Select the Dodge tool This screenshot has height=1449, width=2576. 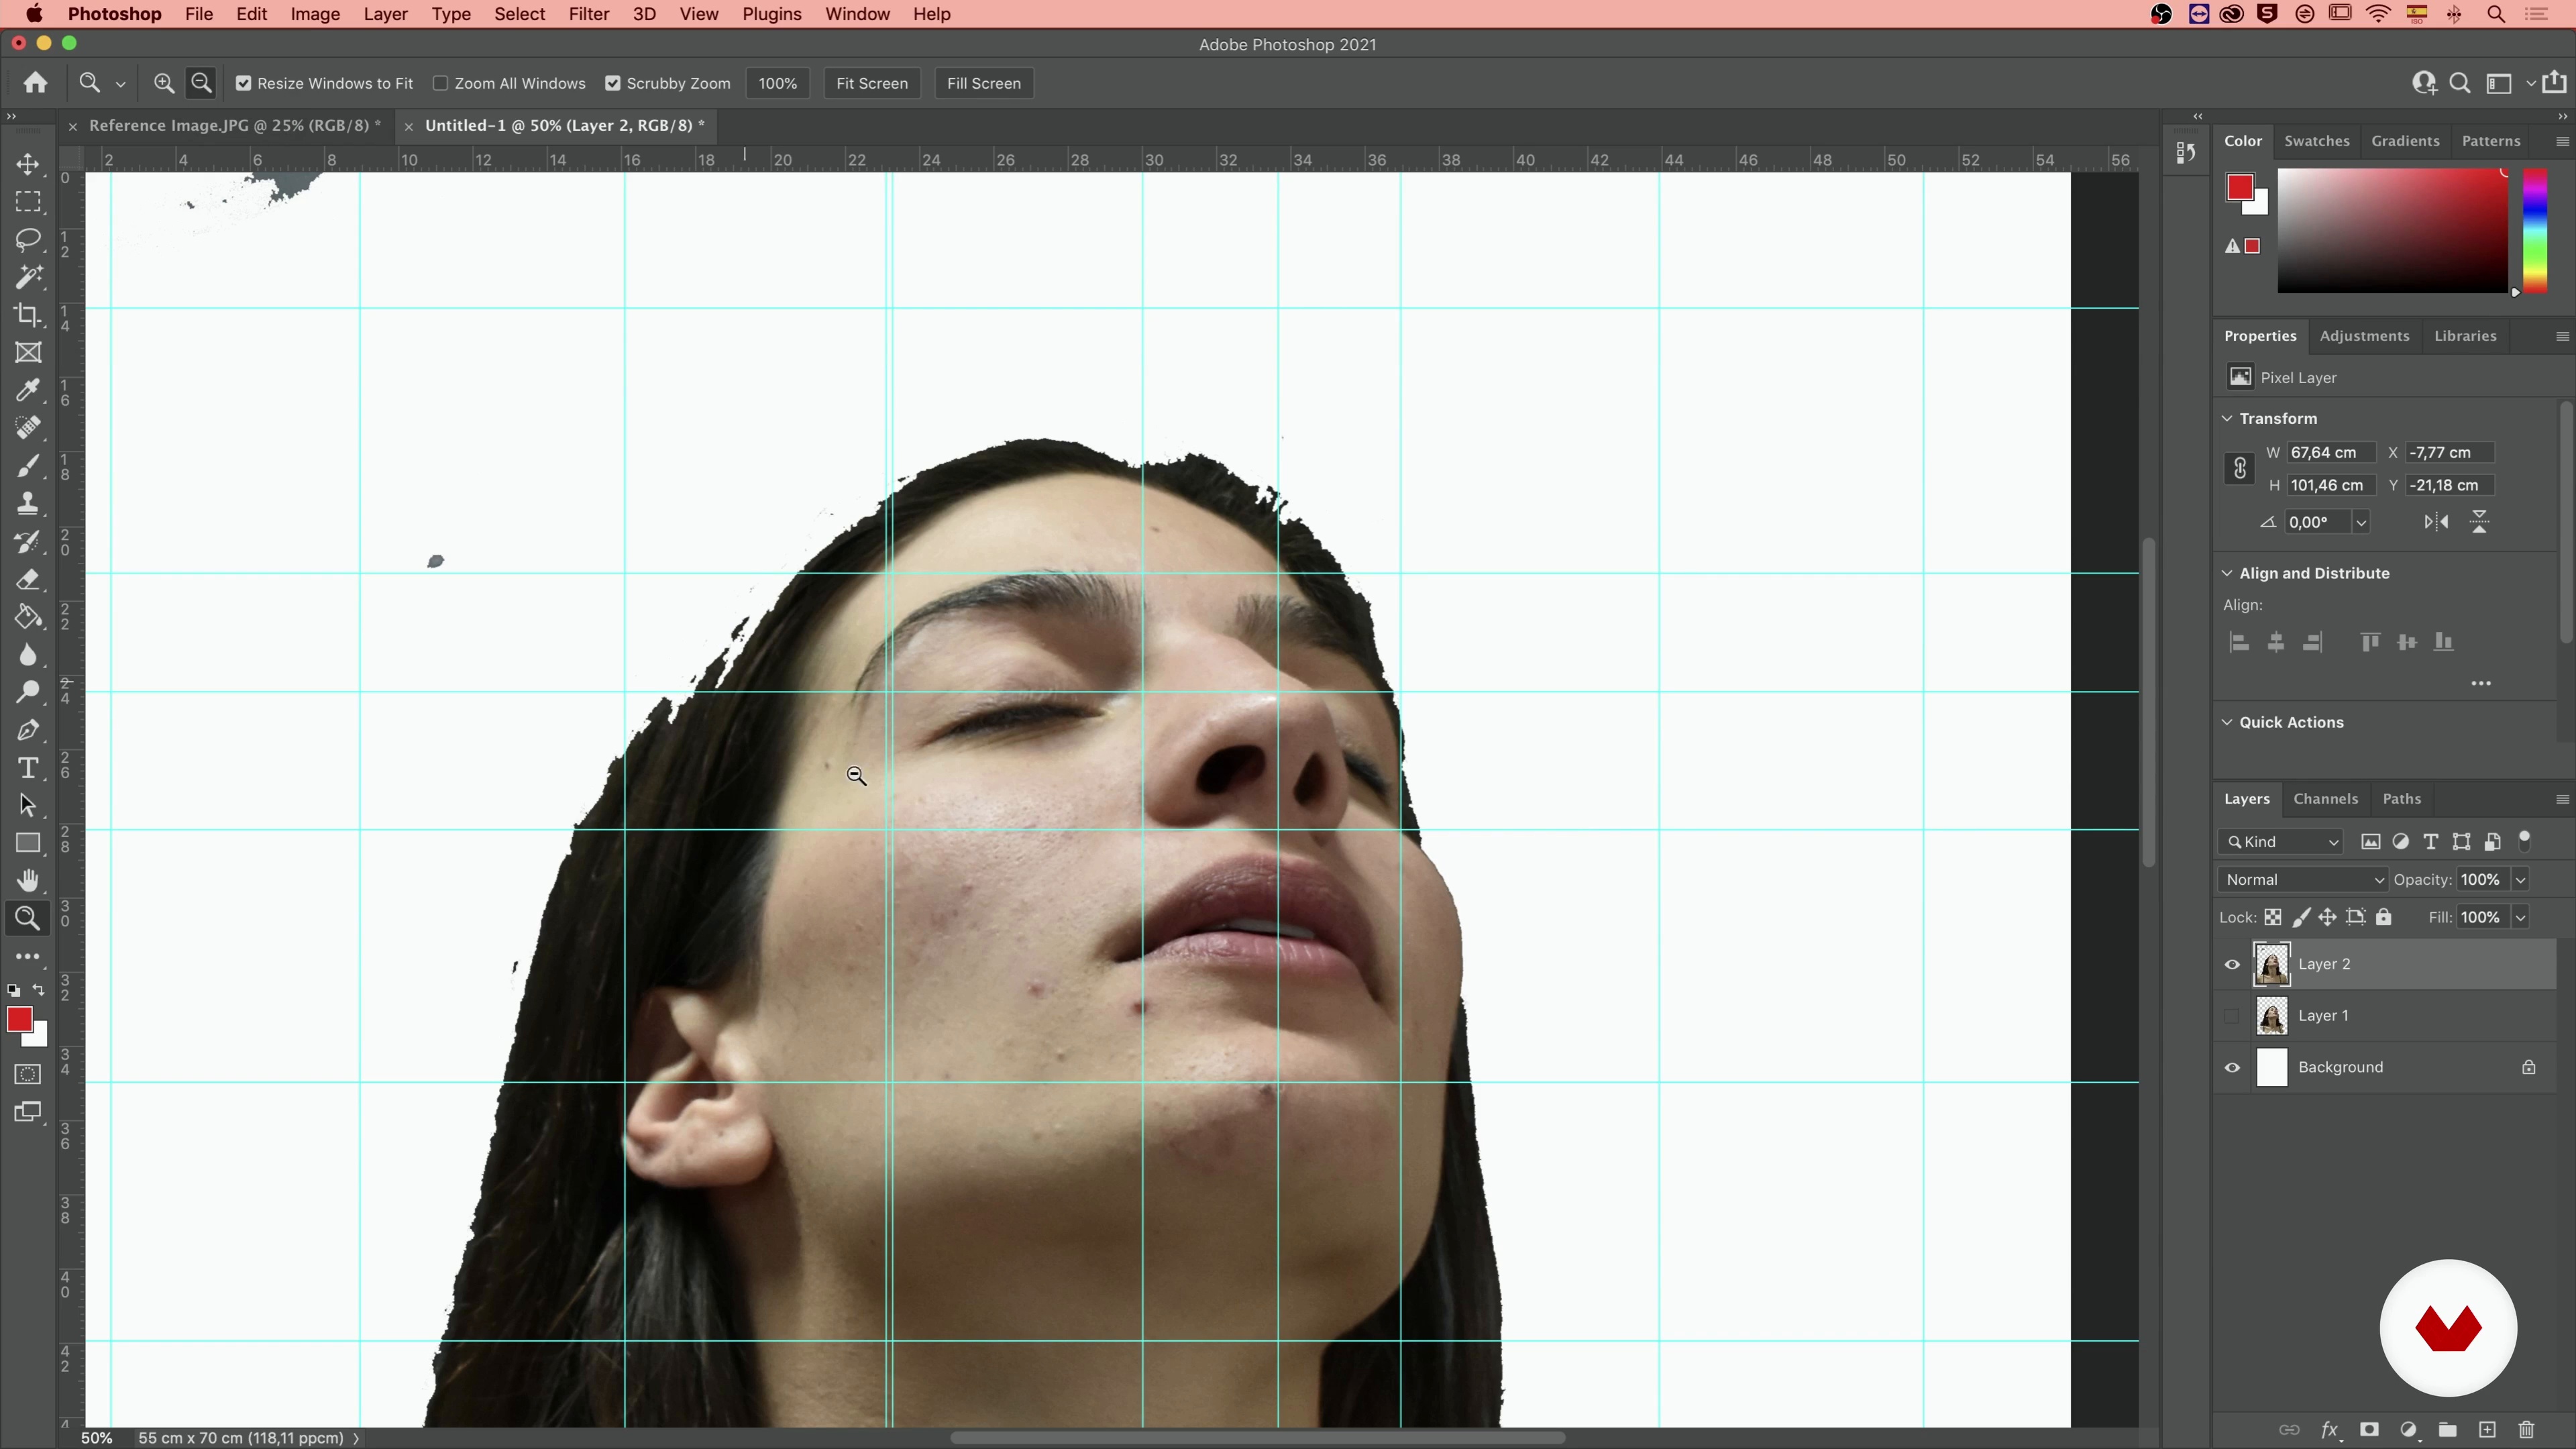pos(28,692)
